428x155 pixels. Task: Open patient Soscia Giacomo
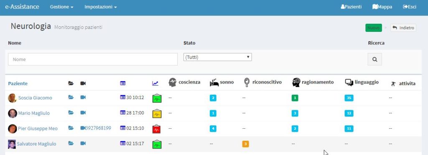pyautogui.click(x=35, y=98)
